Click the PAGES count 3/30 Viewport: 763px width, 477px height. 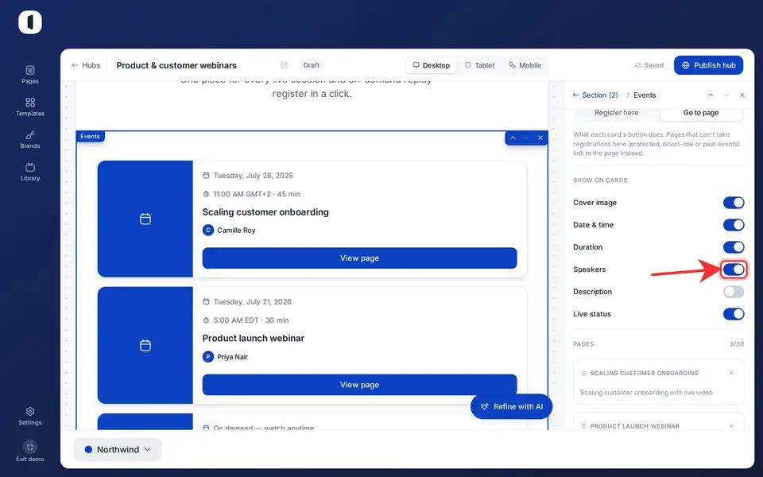click(x=737, y=344)
